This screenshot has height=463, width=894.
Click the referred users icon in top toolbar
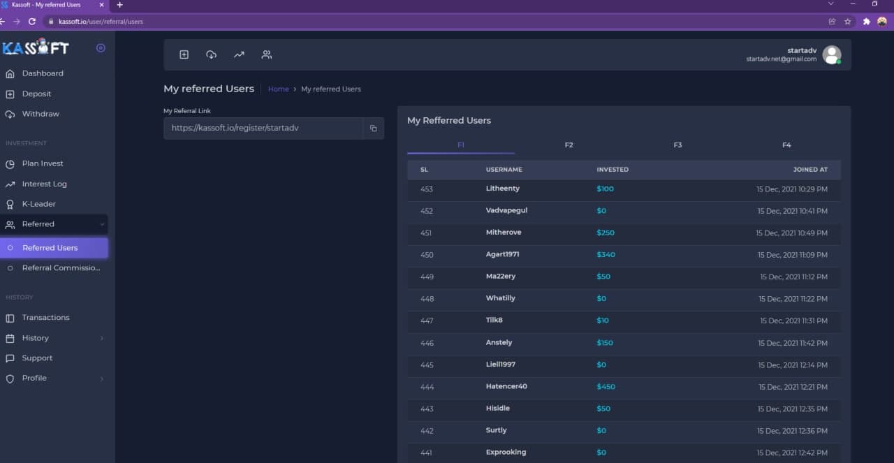click(x=266, y=54)
